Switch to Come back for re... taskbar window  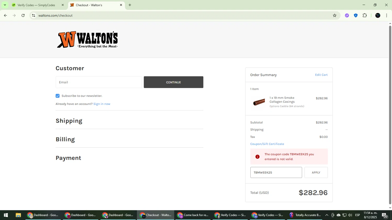(193, 215)
